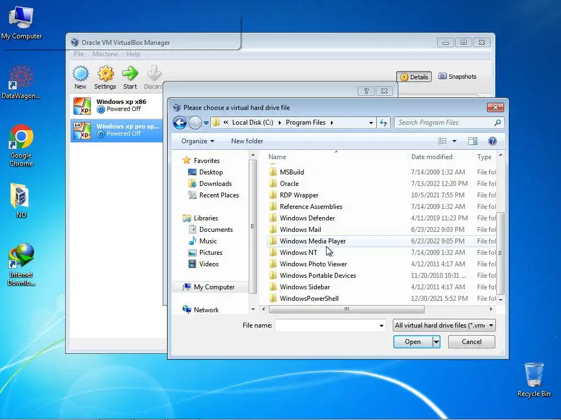The height and width of the screenshot is (420, 561).
Task: Select the Windows Photo Viewer folder
Action: pyautogui.click(x=381, y=264)
